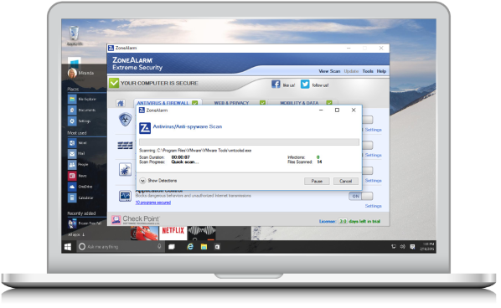Click the Application Control monitor icon
The image size is (501, 308).
point(125,196)
